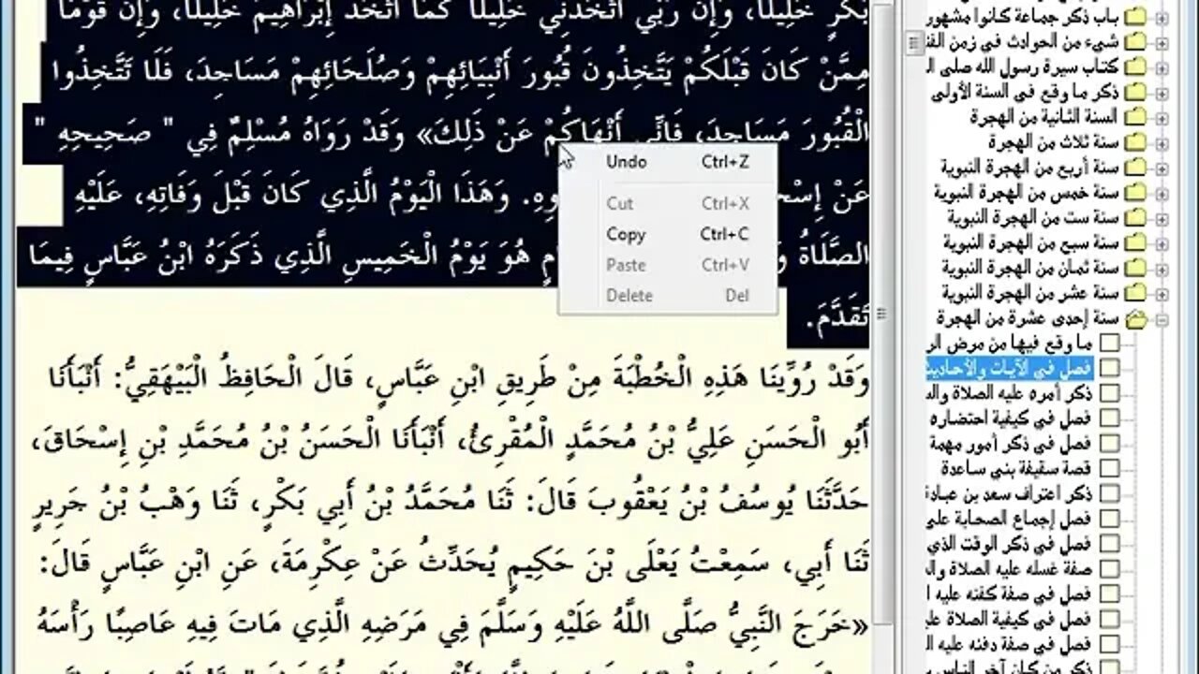The height and width of the screenshot is (674, 1199).
Task: Expand the شيء من الحوادث node
Action: click(x=1162, y=42)
